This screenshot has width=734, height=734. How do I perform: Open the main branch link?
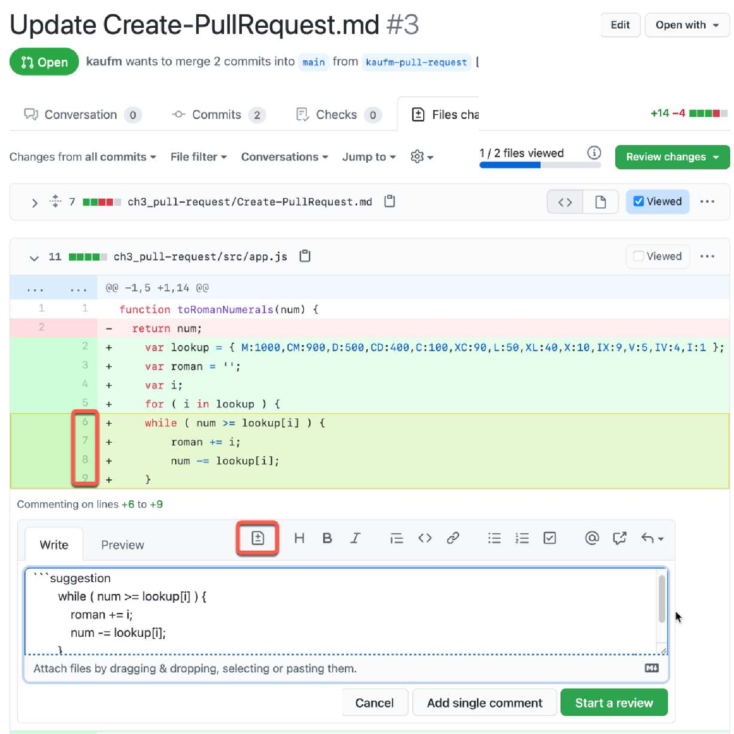(314, 62)
